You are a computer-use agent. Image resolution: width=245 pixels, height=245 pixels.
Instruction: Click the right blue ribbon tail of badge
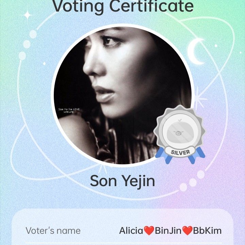pyautogui.click(x=196, y=155)
